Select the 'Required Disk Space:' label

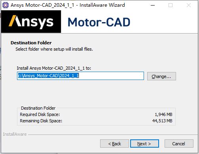[40, 114]
